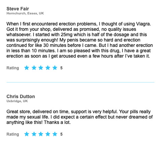Click fifth star in Chris Dutton's rating
This screenshot has height=144, width=162.
point(55,134)
